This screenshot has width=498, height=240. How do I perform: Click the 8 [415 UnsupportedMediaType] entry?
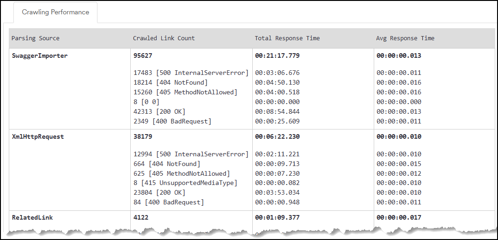tap(185, 183)
